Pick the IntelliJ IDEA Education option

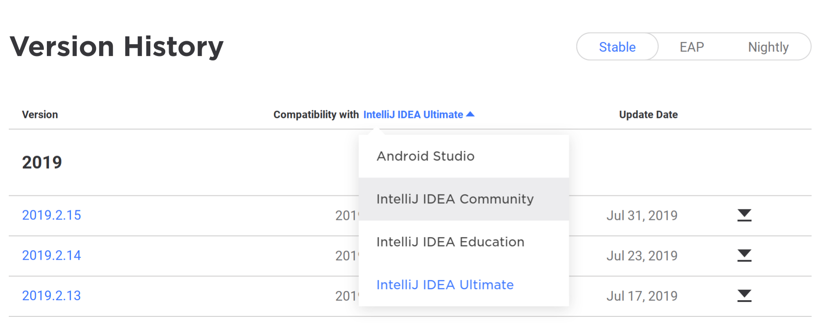450,242
